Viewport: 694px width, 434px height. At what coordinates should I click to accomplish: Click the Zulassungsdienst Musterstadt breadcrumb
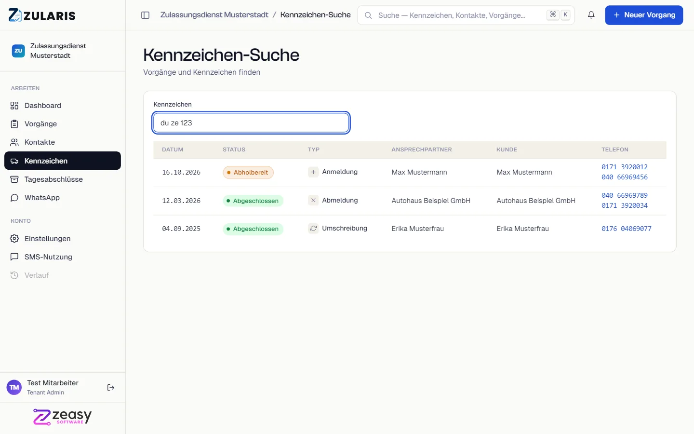[x=214, y=15]
